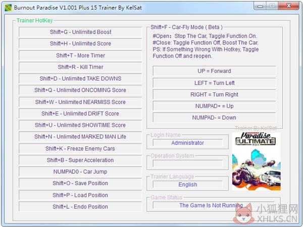Click NUMPAD0 Car Jump button
The width and height of the screenshot is (303, 227).
click(80, 172)
